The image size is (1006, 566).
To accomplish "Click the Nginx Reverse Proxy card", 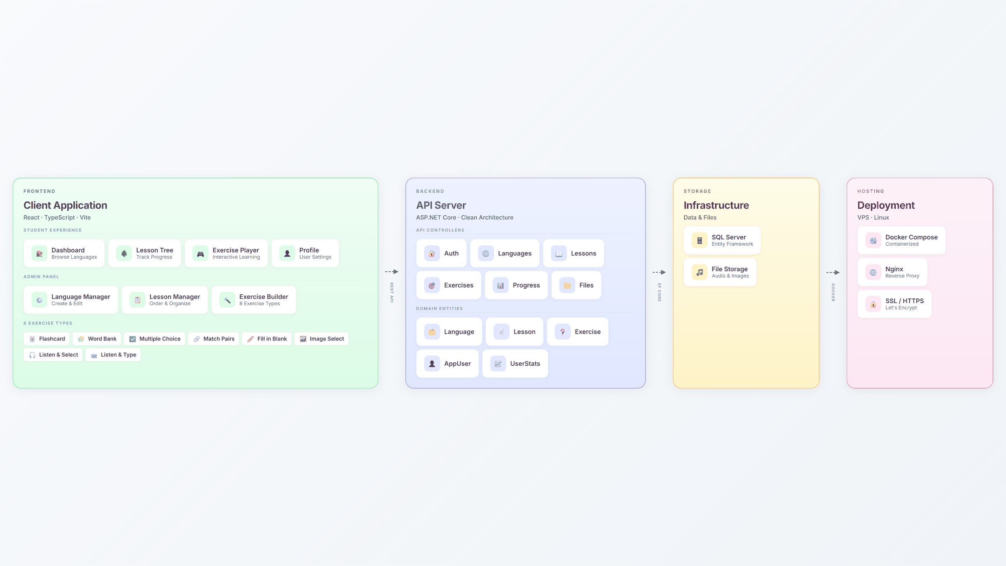I will [892, 272].
